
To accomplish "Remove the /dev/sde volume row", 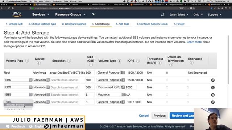I will (213, 102).
